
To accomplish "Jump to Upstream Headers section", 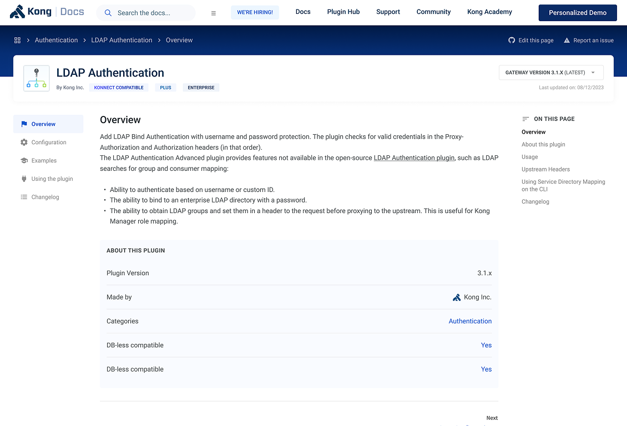I will tap(545, 169).
